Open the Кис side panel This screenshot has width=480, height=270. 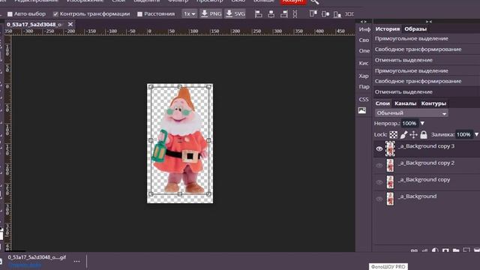[x=364, y=63]
